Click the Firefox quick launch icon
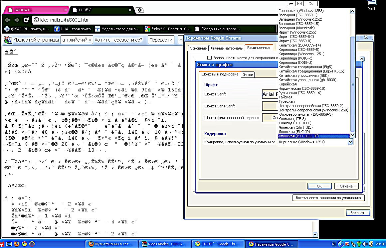This screenshot has height=248, width=386. 16,244
